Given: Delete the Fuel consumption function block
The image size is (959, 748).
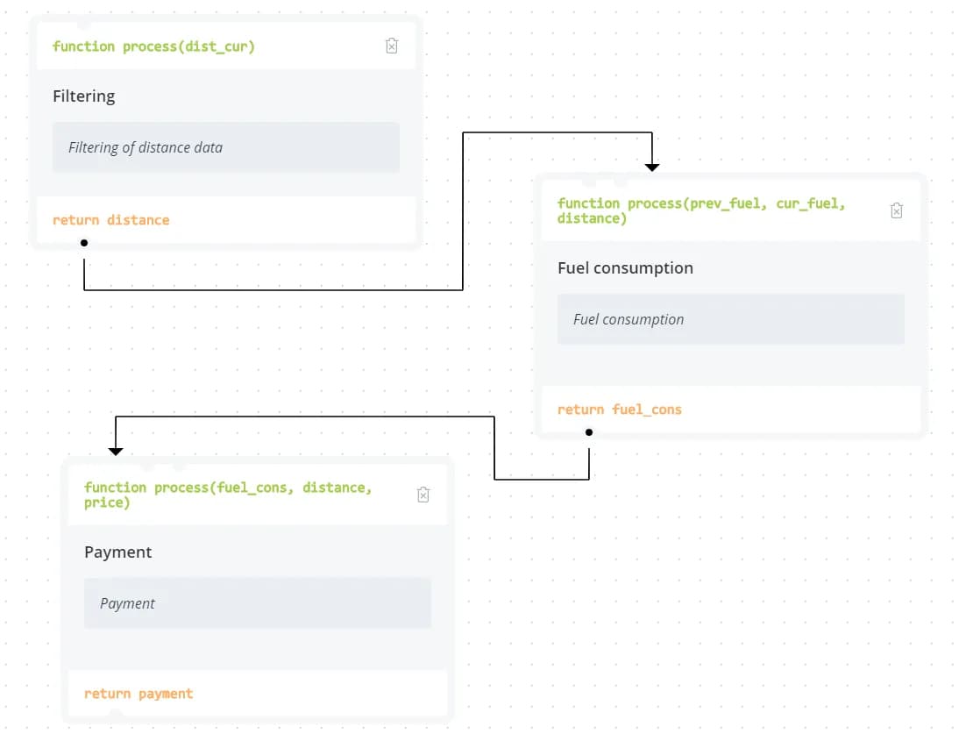Looking at the screenshot, I should pos(897,210).
